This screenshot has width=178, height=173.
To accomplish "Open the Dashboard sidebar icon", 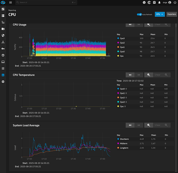I will click(x=3, y=9).
